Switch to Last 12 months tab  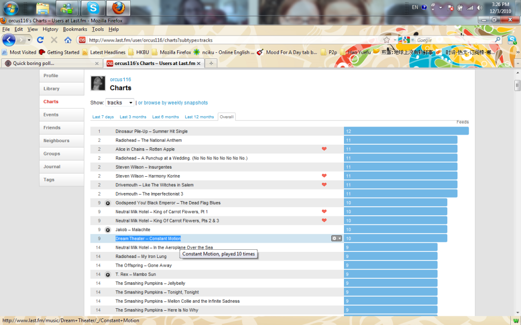[199, 117]
